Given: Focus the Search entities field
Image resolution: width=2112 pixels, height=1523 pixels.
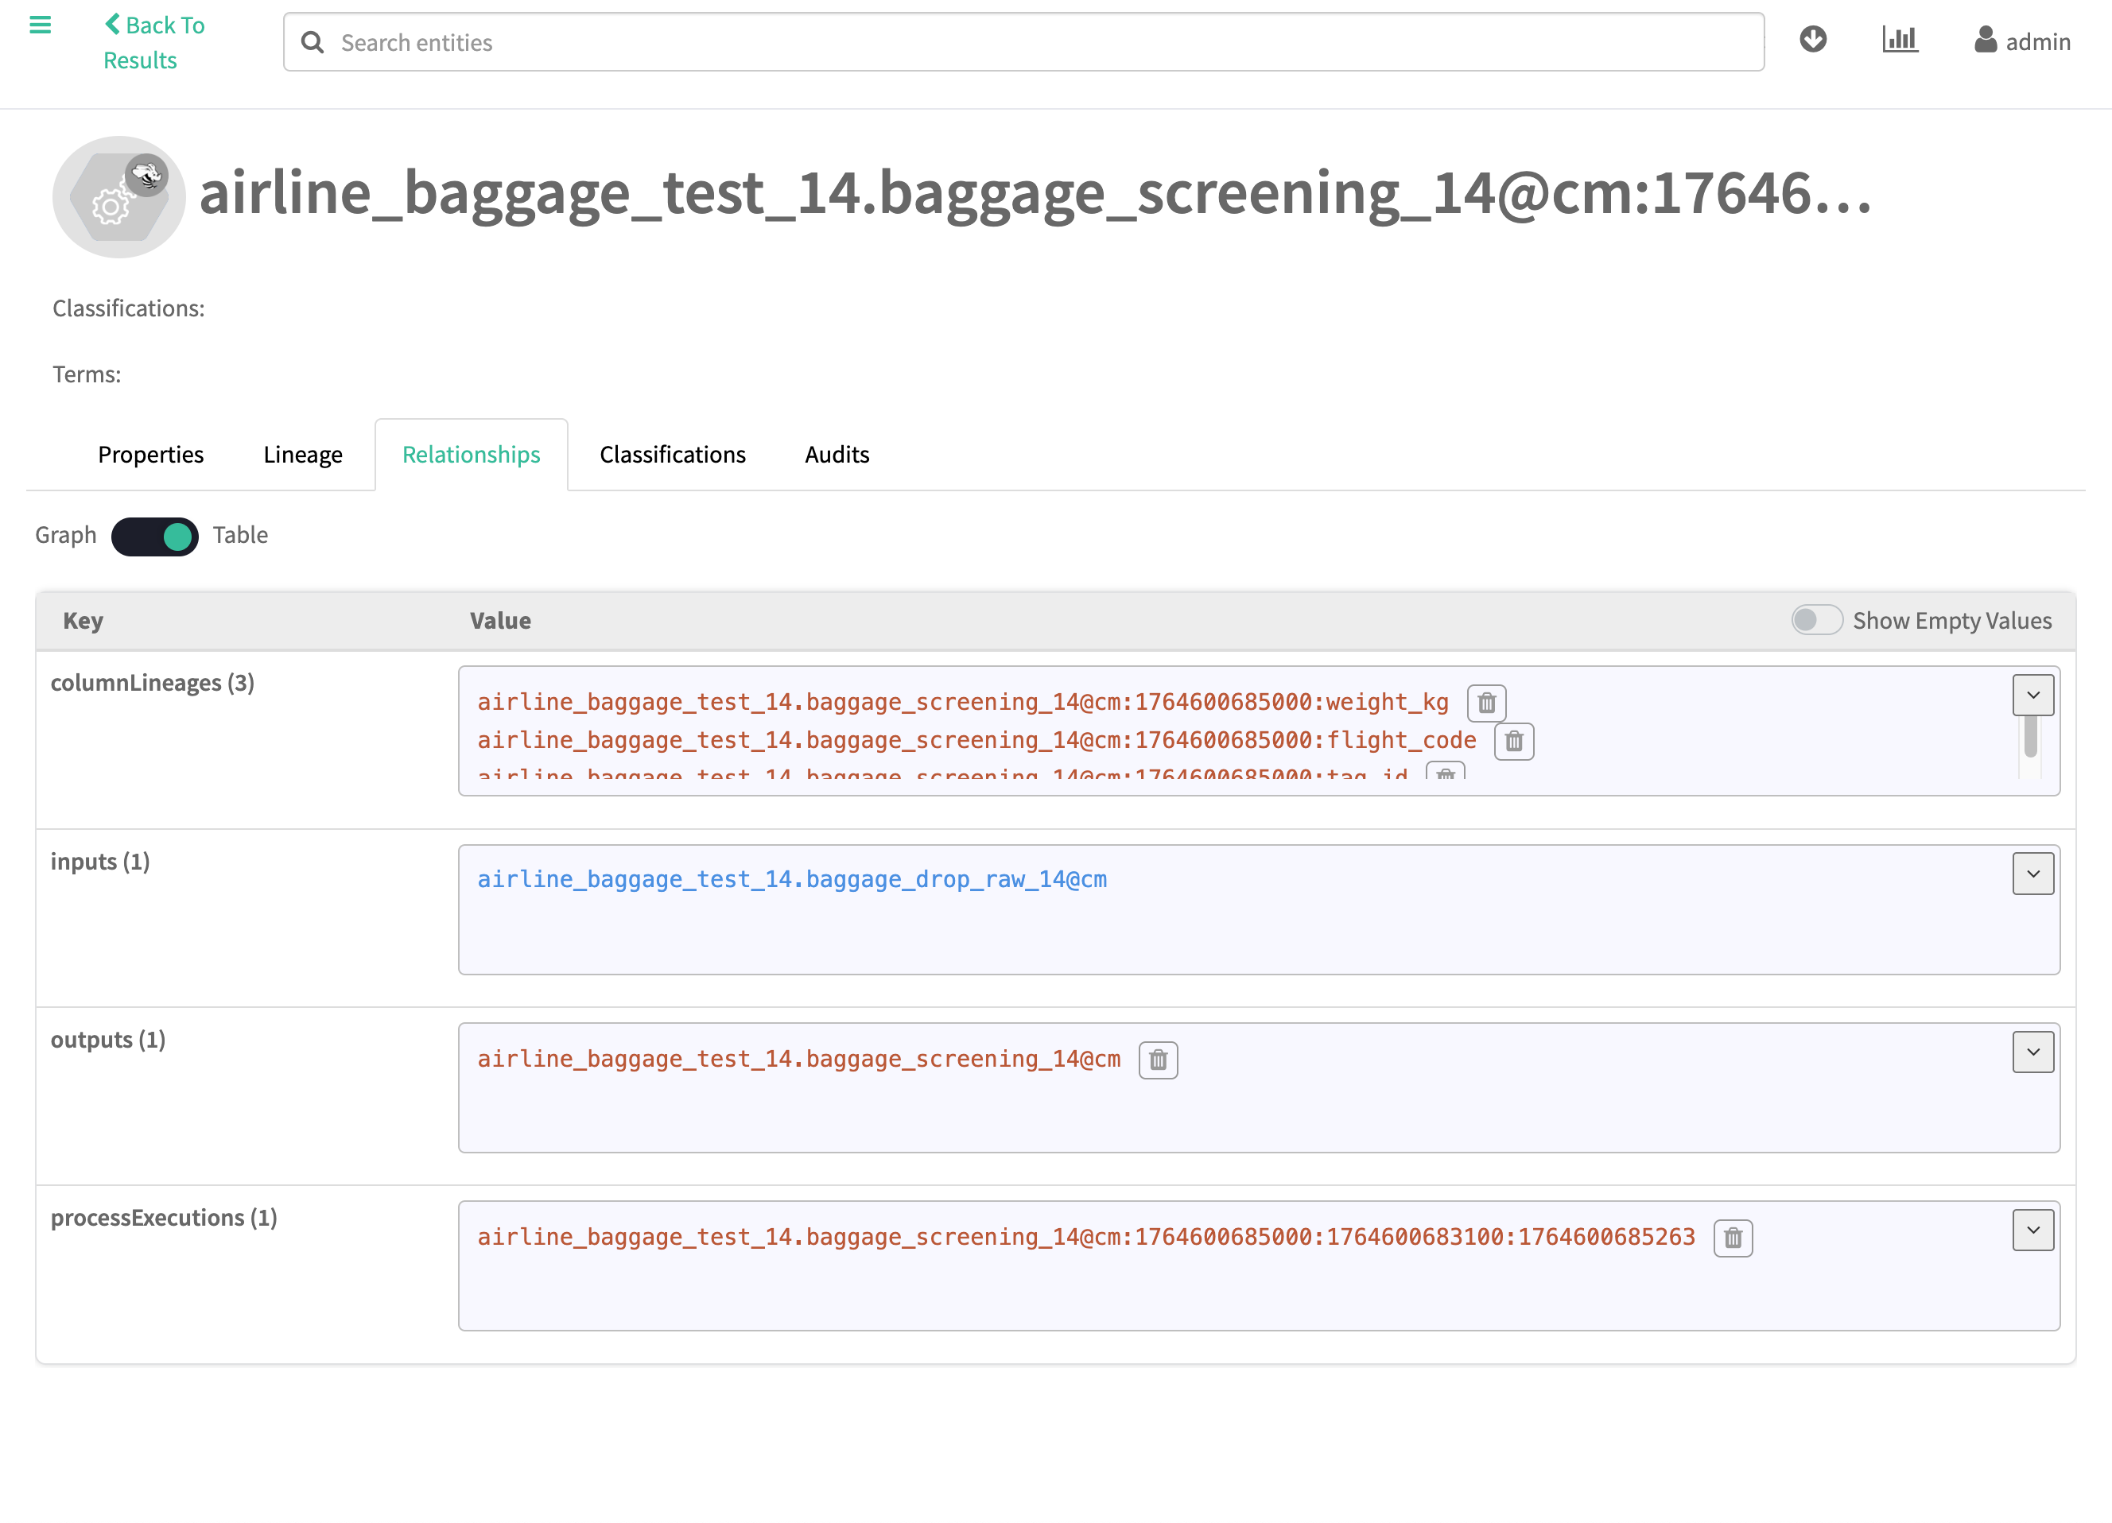Looking at the screenshot, I should tap(1024, 43).
